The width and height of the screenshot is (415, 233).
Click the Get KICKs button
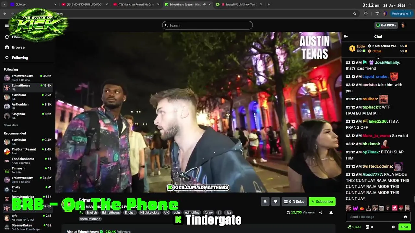pos(386,25)
